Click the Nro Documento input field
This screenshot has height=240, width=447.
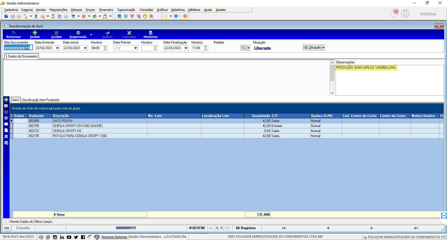tap(18, 48)
